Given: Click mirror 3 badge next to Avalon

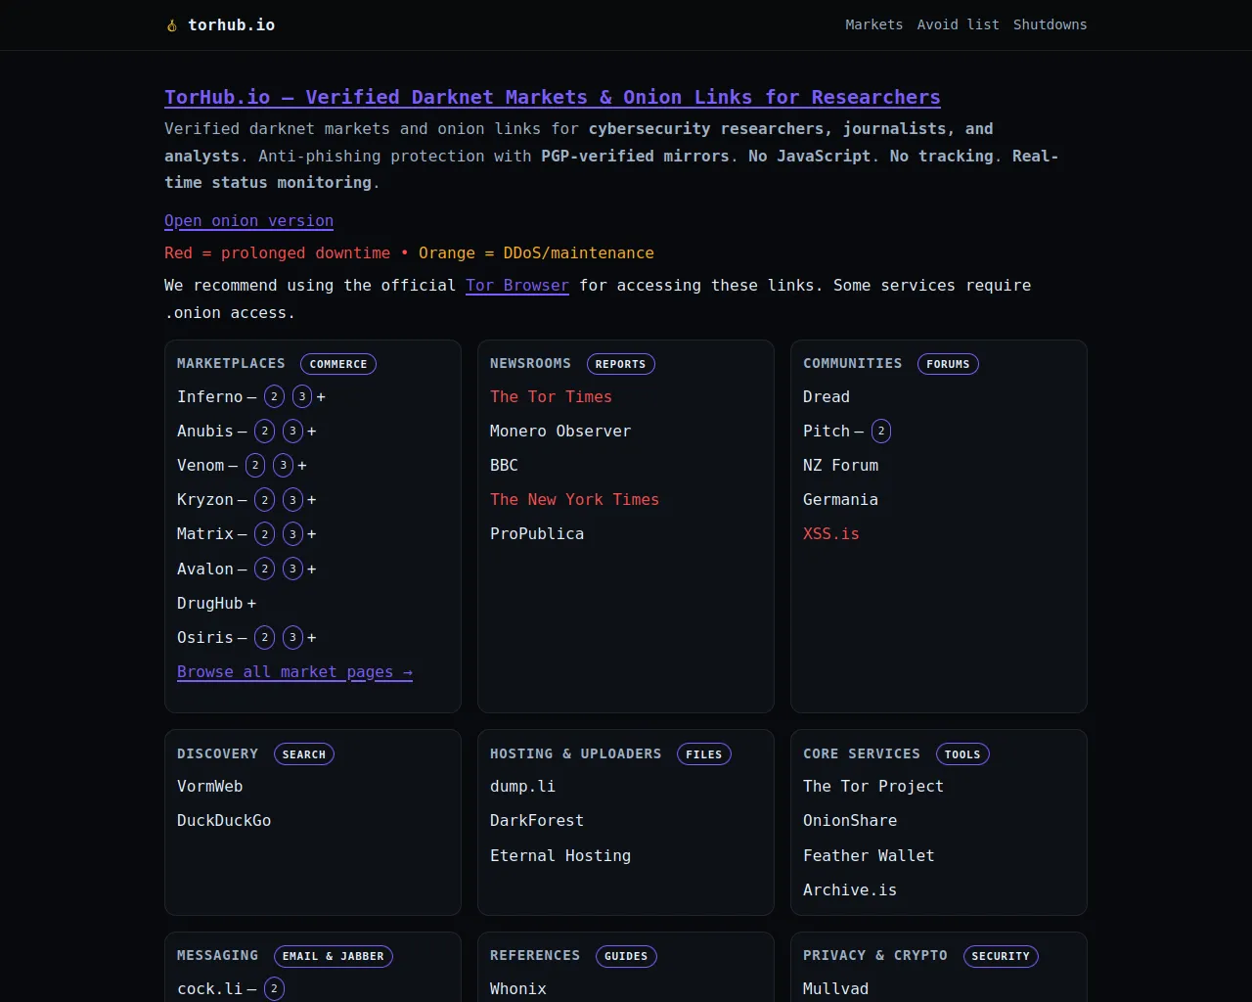Looking at the screenshot, I should [292, 569].
